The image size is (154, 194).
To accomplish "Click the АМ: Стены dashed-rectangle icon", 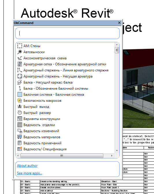I will tap(20, 46).
